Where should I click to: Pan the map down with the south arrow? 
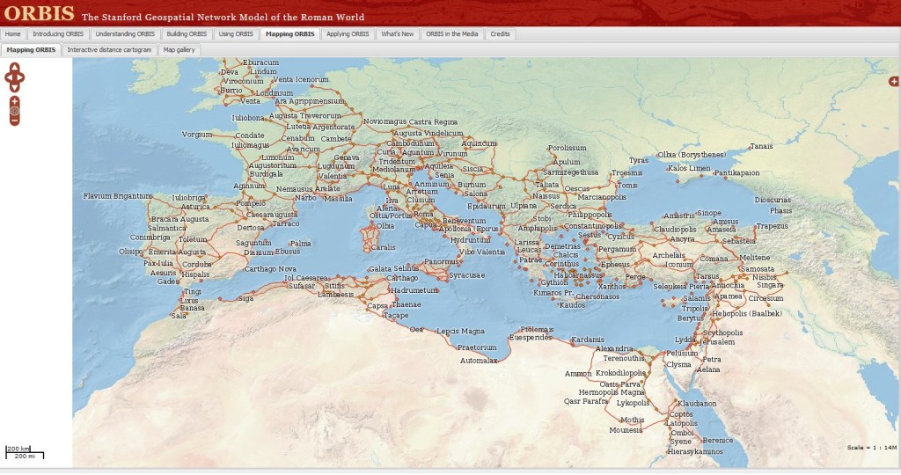[x=14, y=88]
